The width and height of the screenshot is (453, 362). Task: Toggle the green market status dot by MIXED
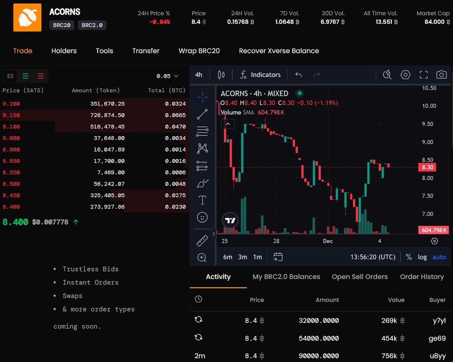coord(300,93)
